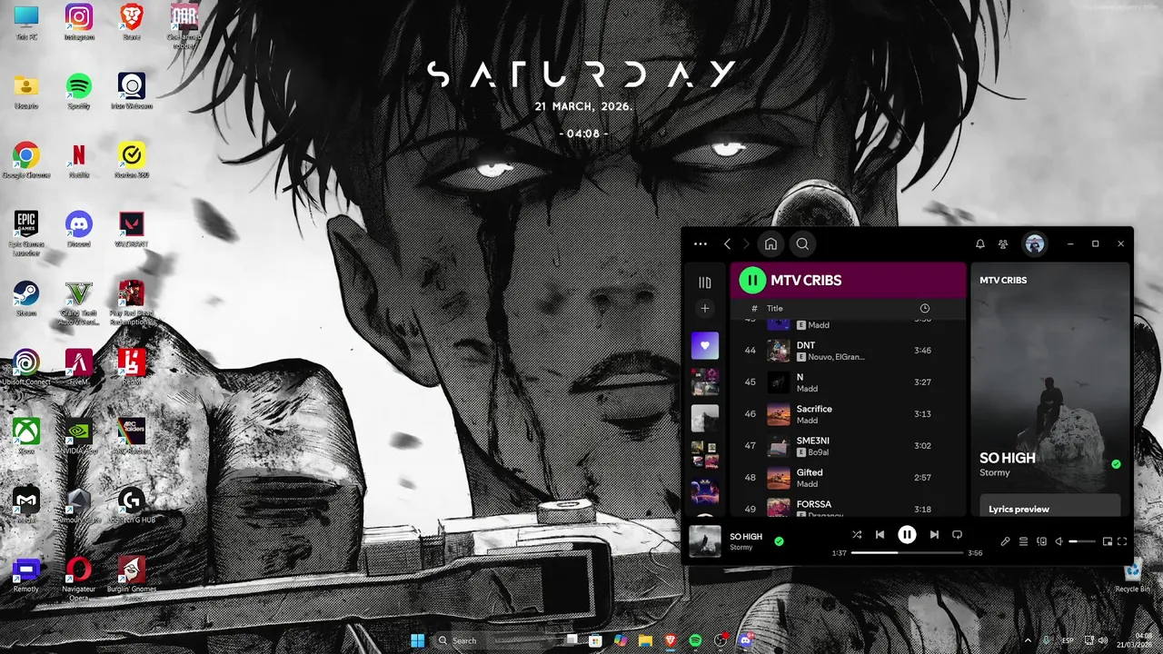
Task: Open the Spotify desktop shortcut
Action: pos(79,91)
